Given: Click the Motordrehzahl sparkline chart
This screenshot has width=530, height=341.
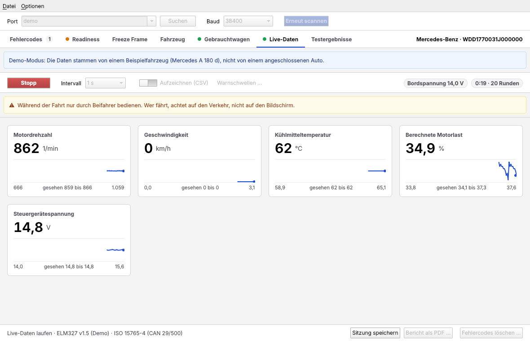Looking at the screenshot, I should tap(69, 171).
